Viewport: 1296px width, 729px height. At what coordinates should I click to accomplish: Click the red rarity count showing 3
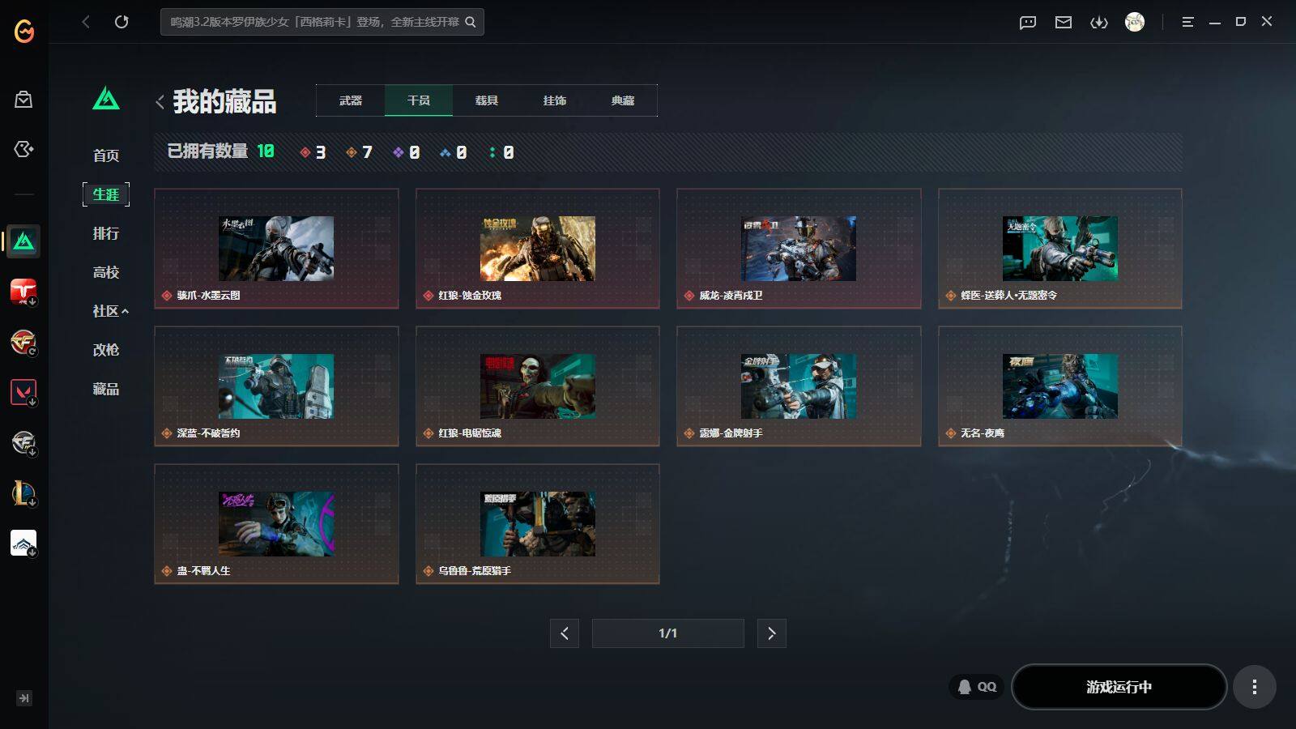(313, 152)
